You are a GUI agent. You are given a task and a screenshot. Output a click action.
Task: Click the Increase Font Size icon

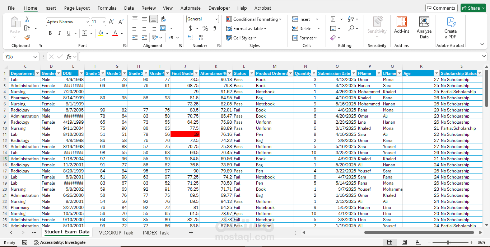(x=112, y=22)
